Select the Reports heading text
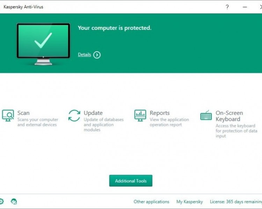The width and height of the screenshot is (262, 209). pos(160,113)
